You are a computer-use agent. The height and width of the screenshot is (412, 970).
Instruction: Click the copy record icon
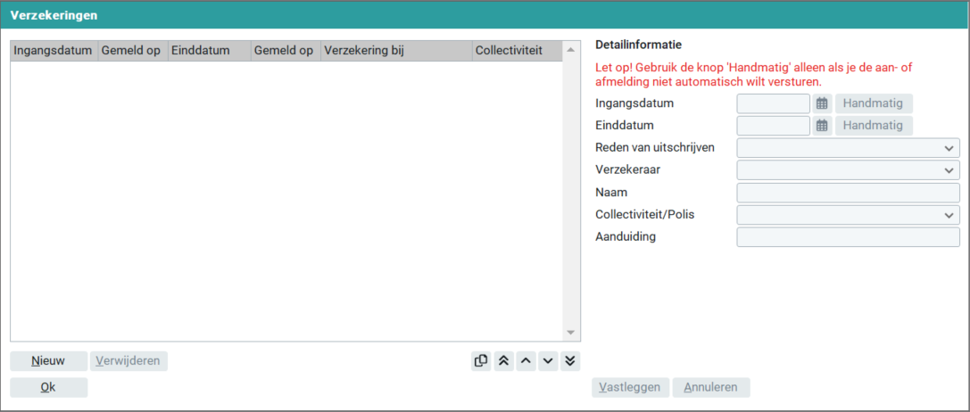pos(481,361)
